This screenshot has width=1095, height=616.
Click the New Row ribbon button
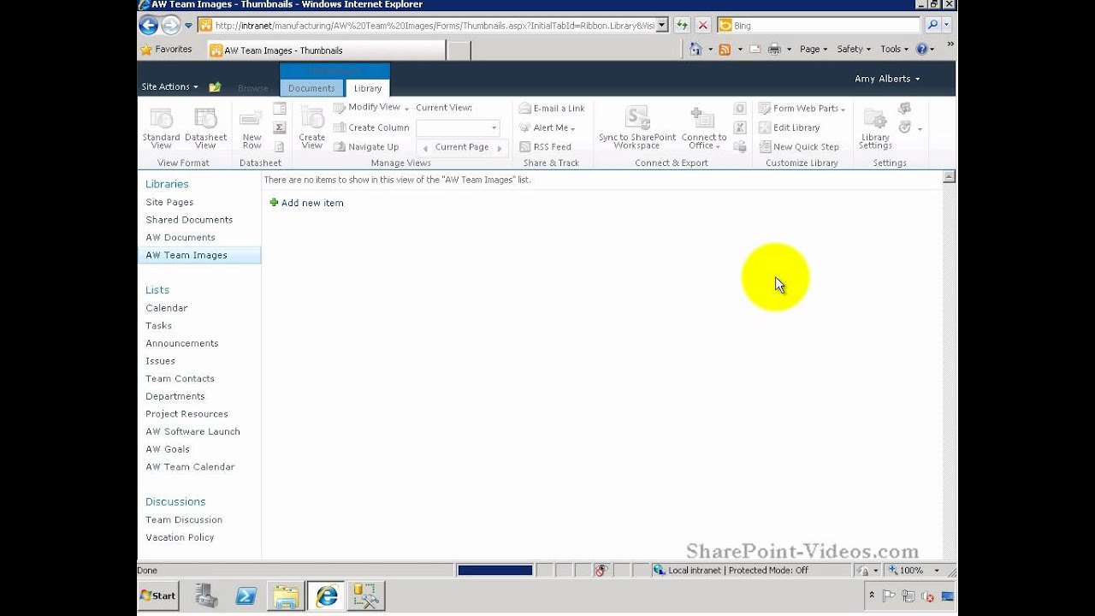pos(252,128)
